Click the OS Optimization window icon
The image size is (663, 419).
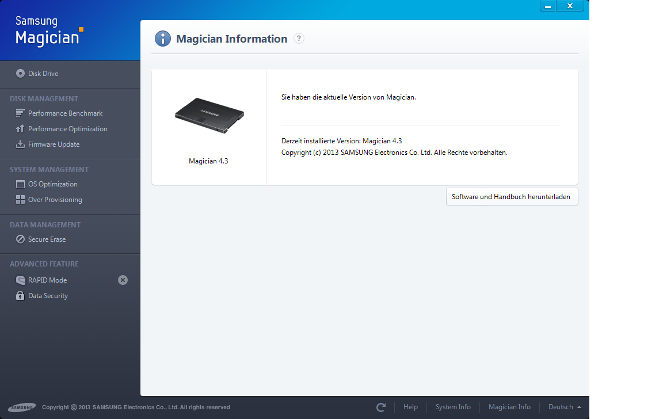pos(20,184)
